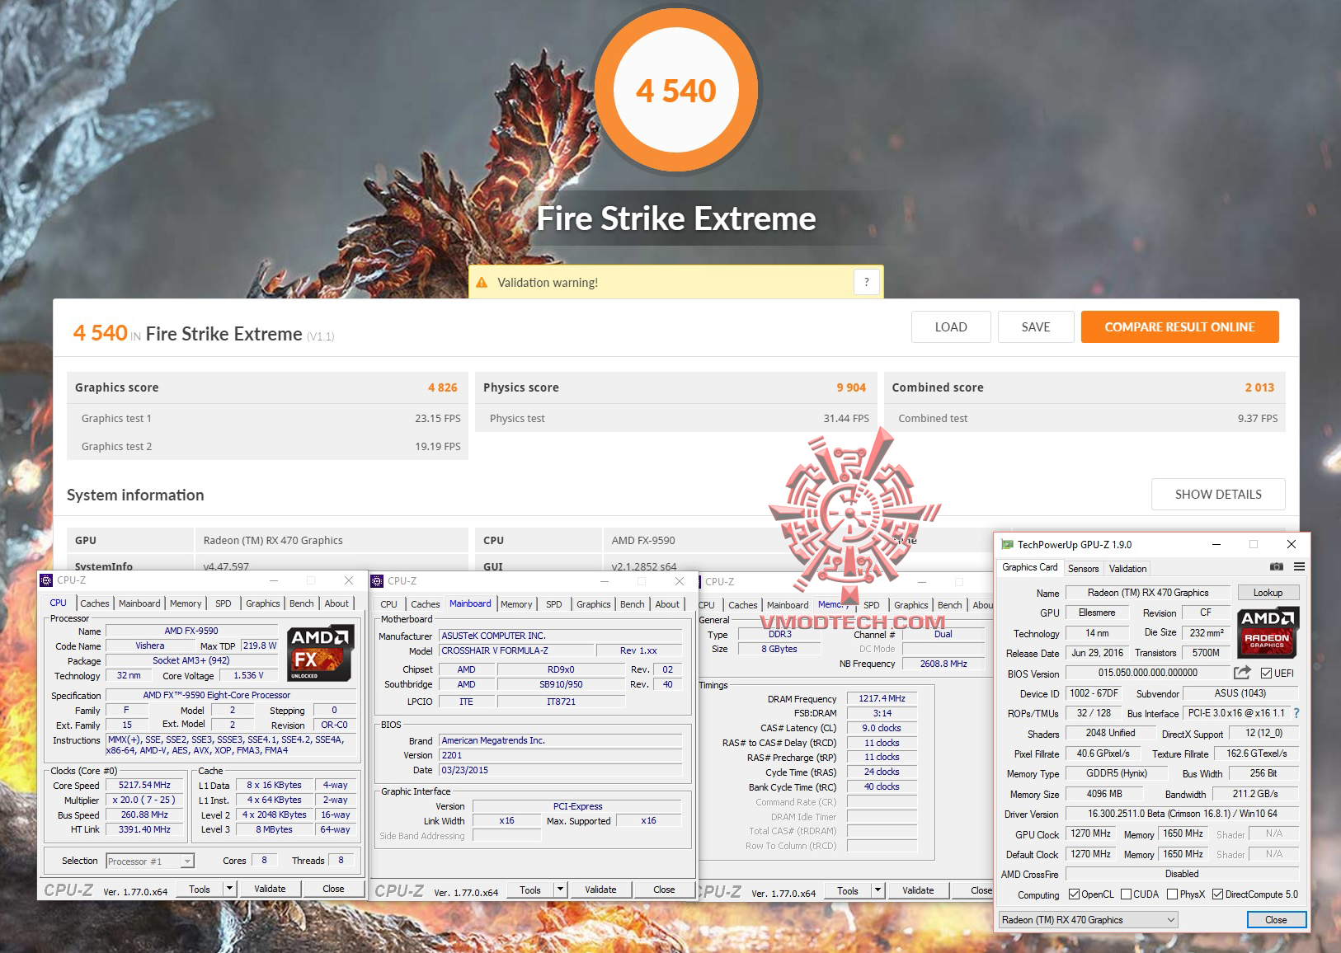This screenshot has height=953, width=1341.
Task: Click the COMPARE RESULT ONLINE button
Action: (1179, 326)
